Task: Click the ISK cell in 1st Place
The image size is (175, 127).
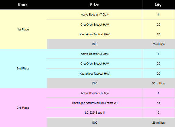Action: (x=95, y=44)
